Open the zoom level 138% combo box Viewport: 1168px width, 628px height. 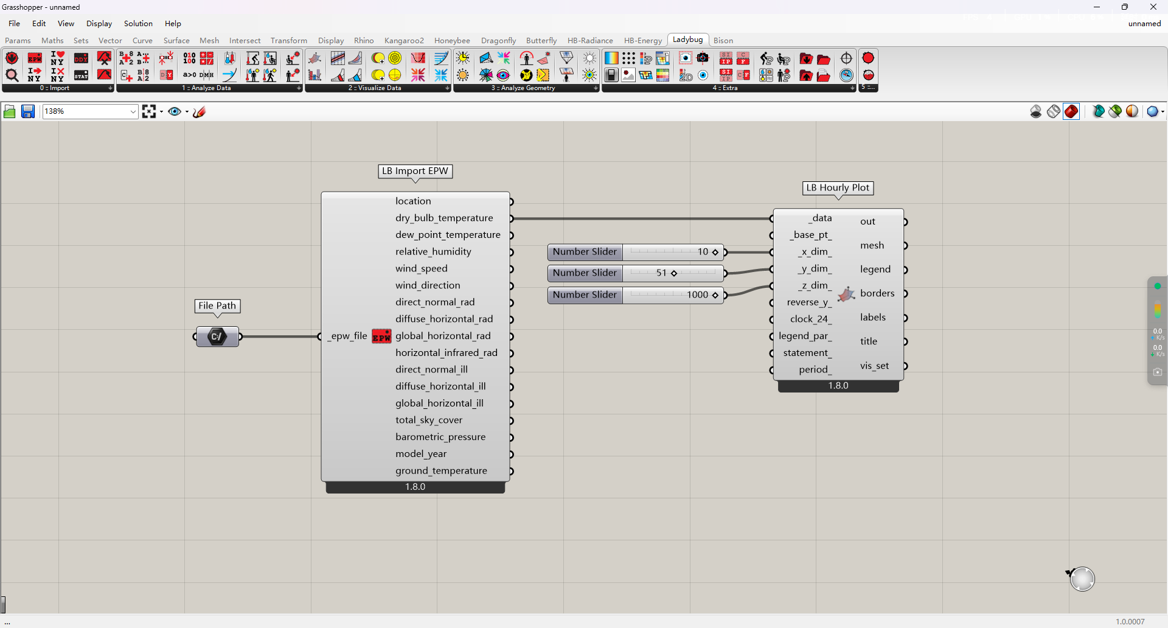tap(90, 111)
